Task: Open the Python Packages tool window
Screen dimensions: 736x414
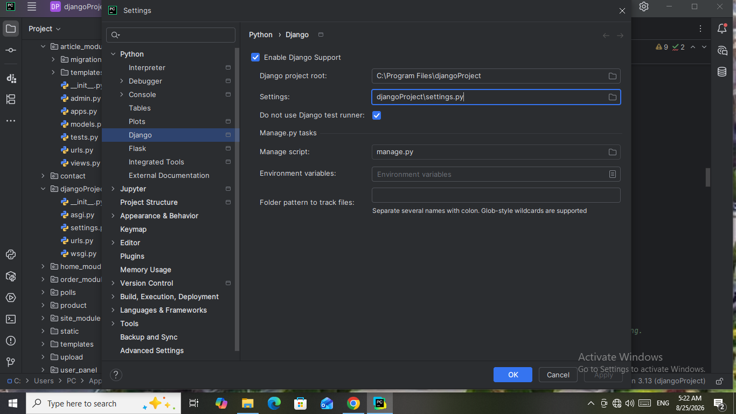Action: pos(11,276)
